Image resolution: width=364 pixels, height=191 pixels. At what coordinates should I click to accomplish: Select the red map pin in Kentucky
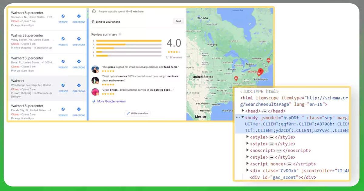(236, 79)
